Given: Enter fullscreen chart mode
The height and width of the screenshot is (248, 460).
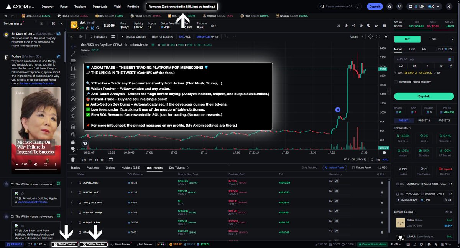Looking at the screenshot, I should (x=378, y=37).
